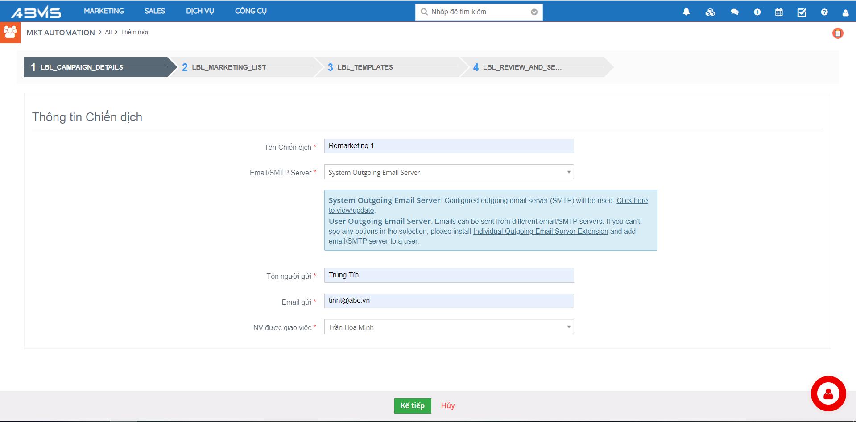Expand the search box dropdown arrow
Screen dimensions: 856x422
[x=534, y=12]
